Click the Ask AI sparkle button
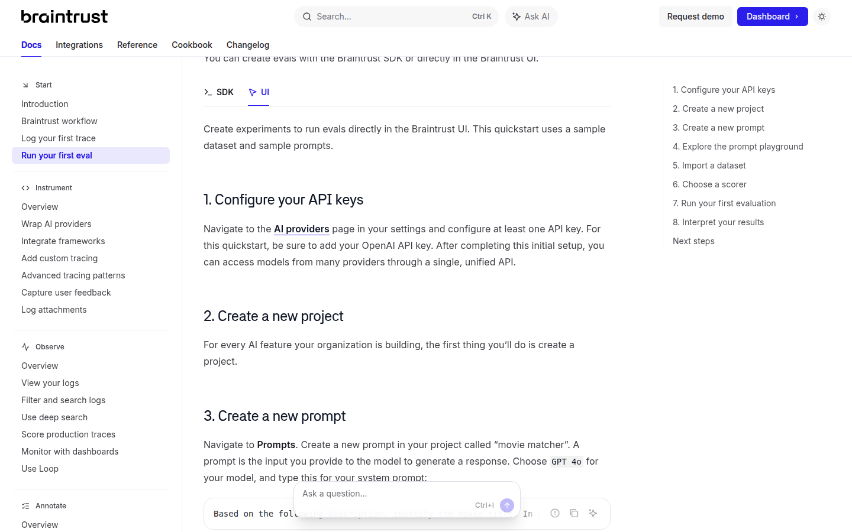Image resolution: width=852 pixels, height=532 pixels. pos(531,17)
